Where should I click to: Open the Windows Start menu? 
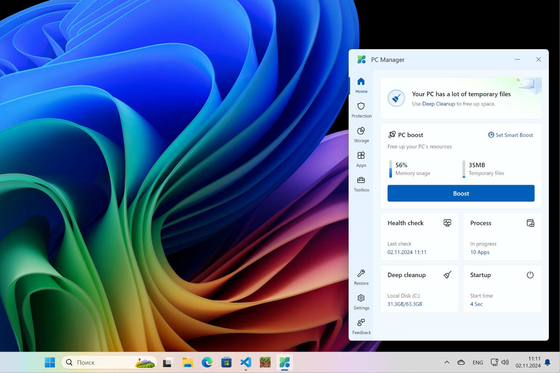pyautogui.click(x=50, y=362)
